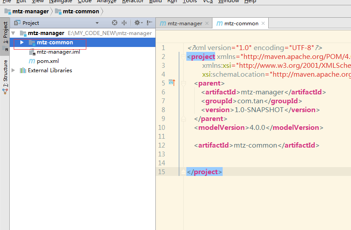Hide the Project tool window
This screenshot has width=351, height=230.
[149, 23]
